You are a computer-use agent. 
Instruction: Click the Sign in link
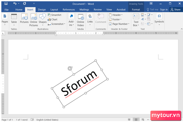[164, 10]
